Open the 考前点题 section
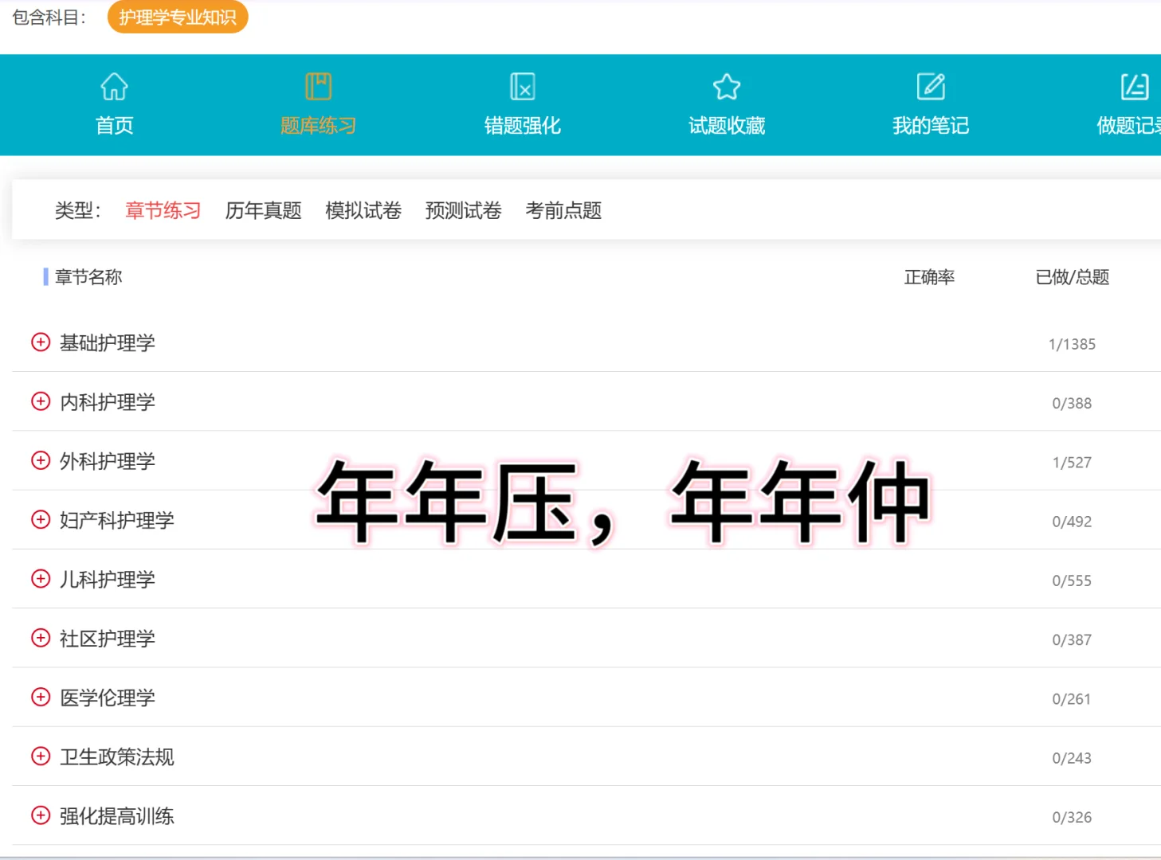The height and width of the screenshot is (860, 1161). pyautogui.click(x=563, y=210)
